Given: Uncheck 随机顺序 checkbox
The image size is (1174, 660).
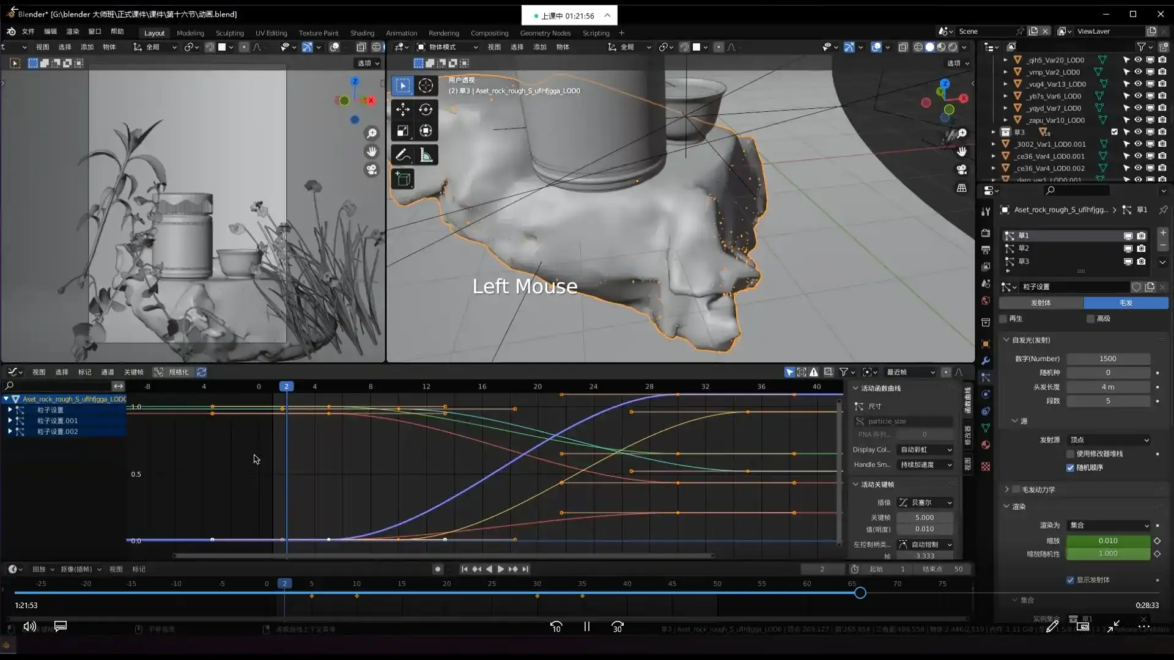Looking at the screenshot, I should click(1070, 468).
